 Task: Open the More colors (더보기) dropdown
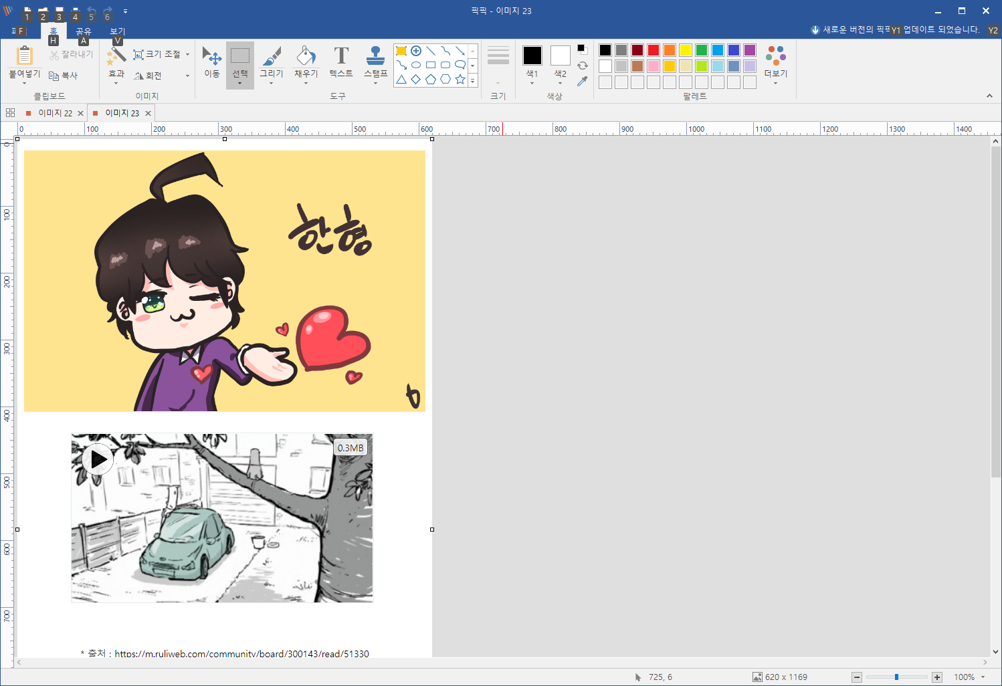click(776, 65)
